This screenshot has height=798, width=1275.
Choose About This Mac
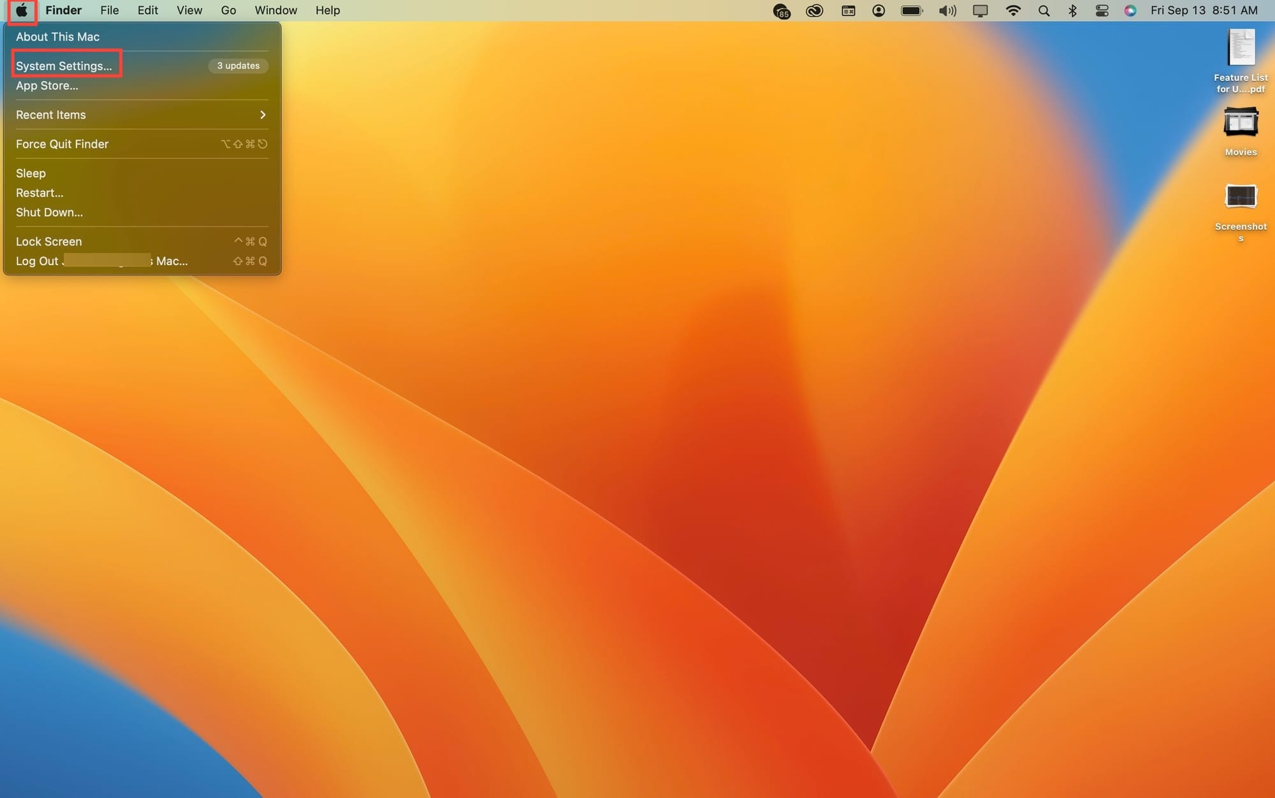pyautogui.click(x=57, y=37)
